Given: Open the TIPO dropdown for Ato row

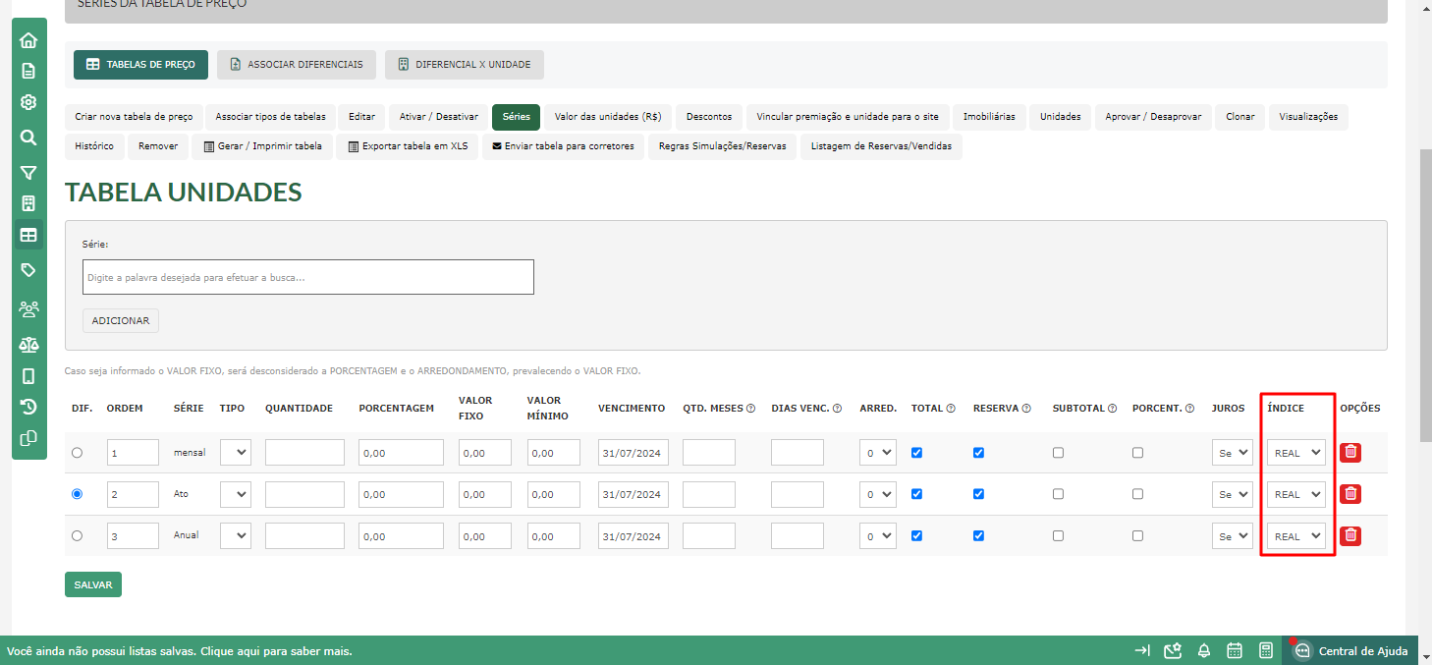Looking at the screenshot, I should pos(236,494).
